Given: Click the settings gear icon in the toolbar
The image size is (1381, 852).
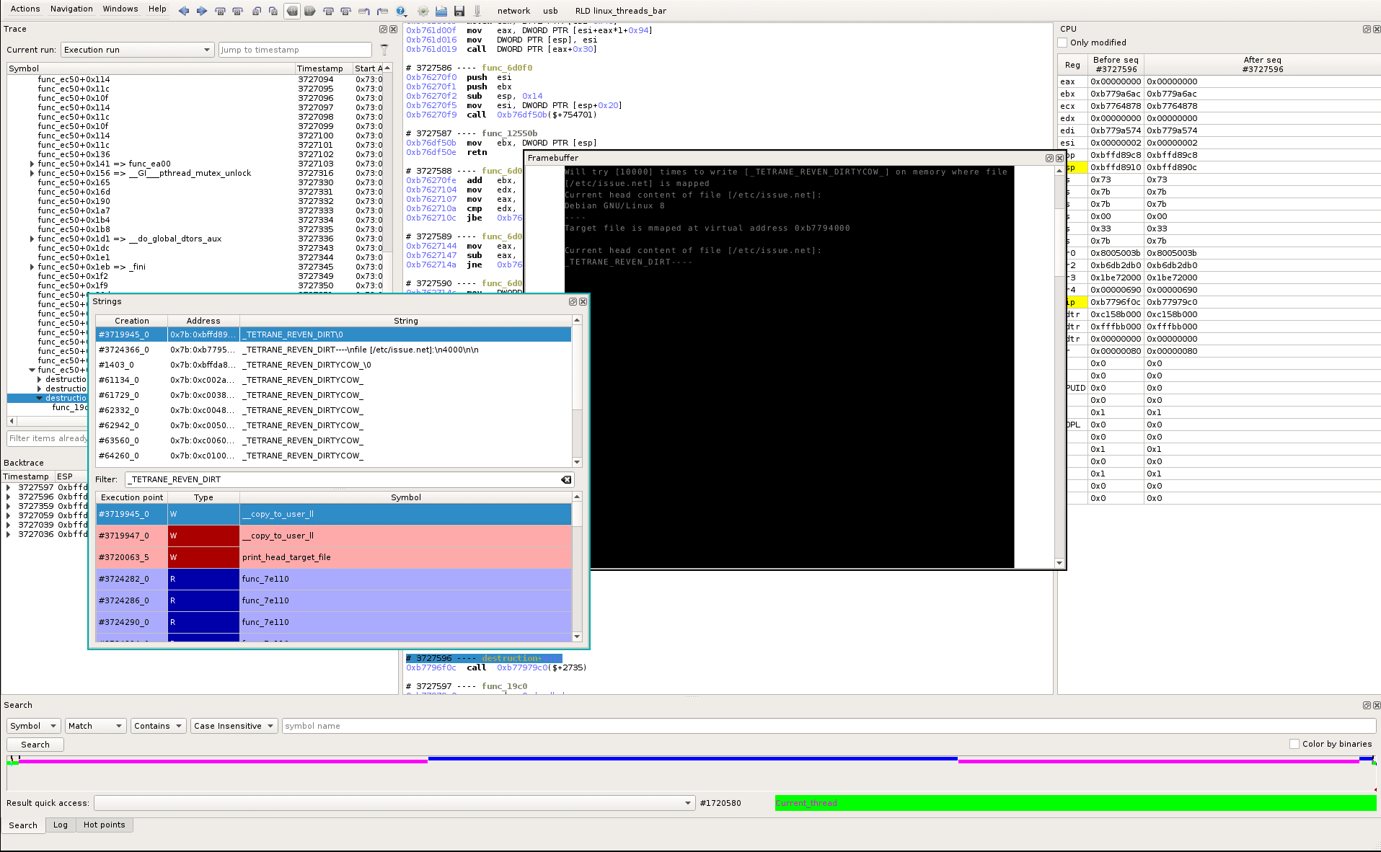Looking at the screenshot, I should pyautogui.click(x=423, y=11).
